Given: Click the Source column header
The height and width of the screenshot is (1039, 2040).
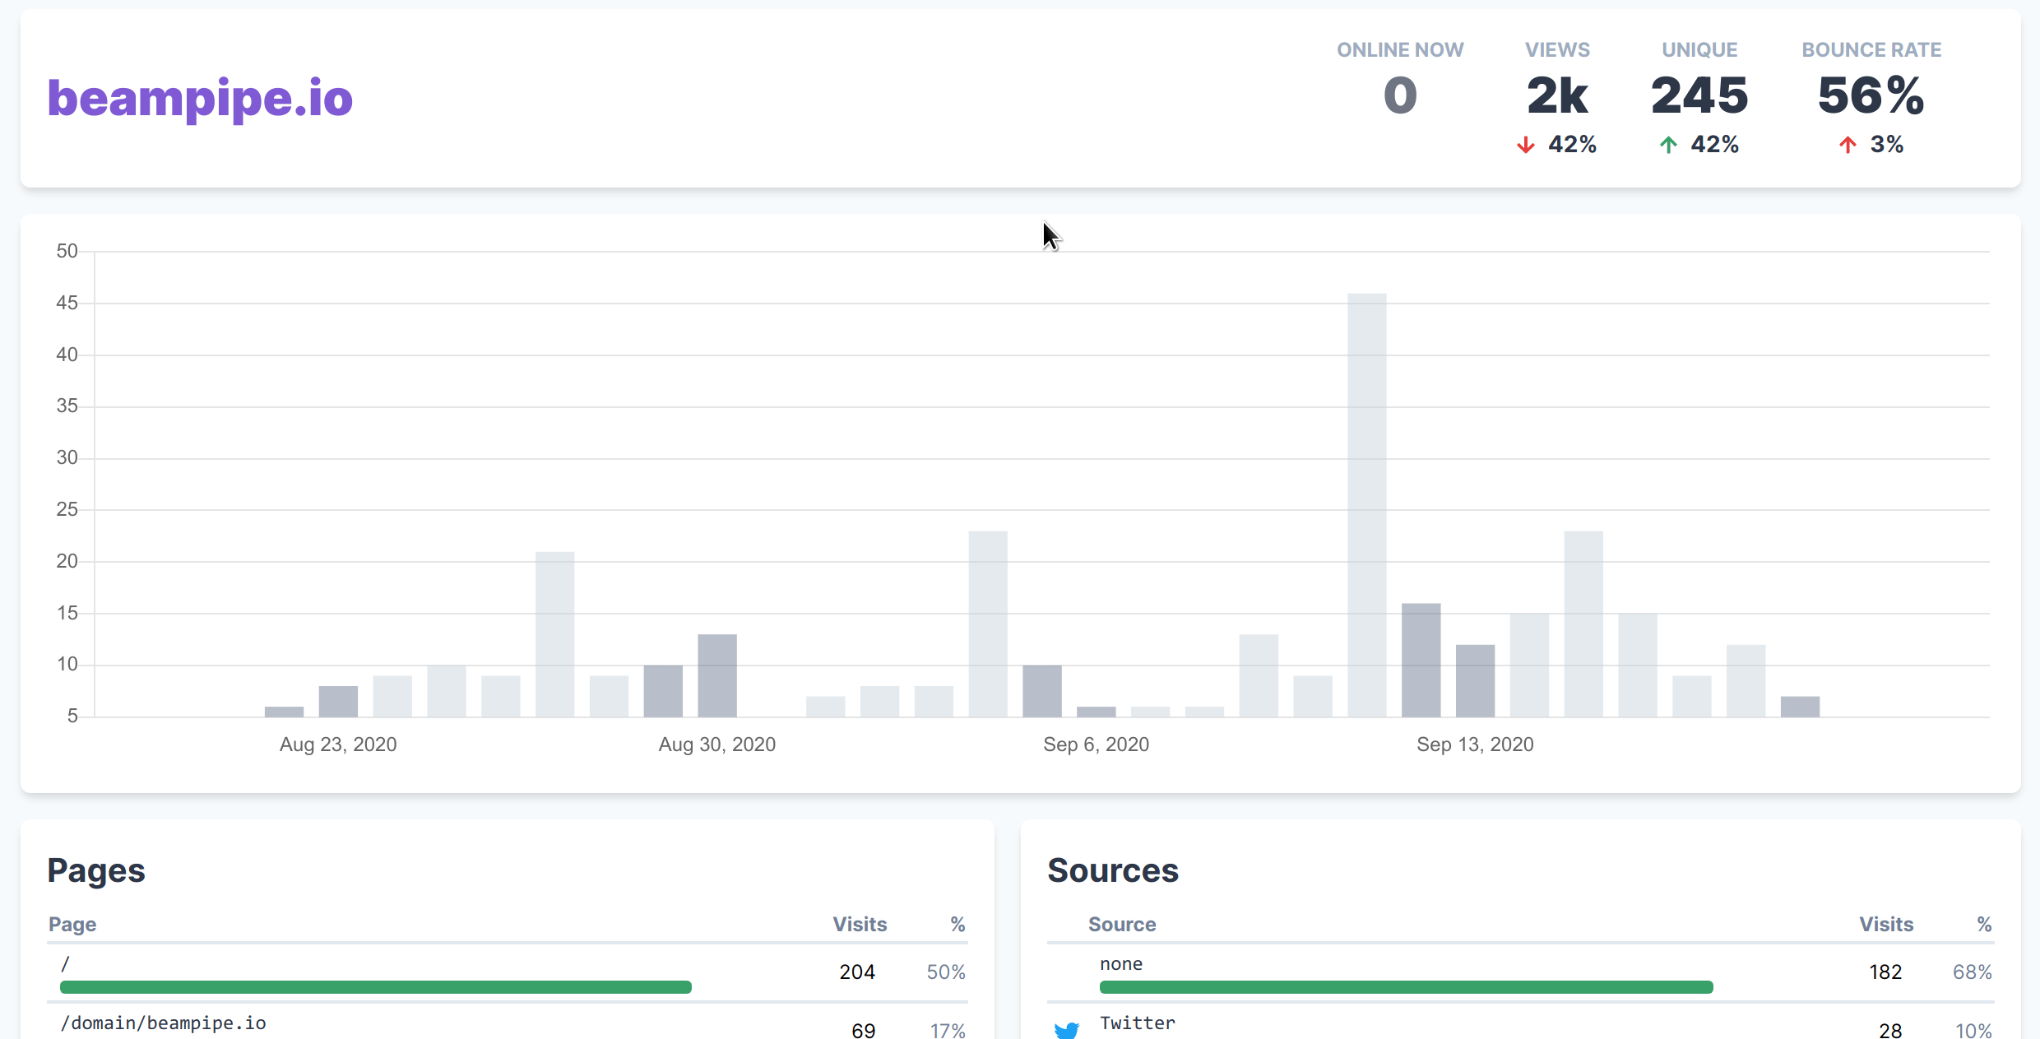Looking at the screenshot, I should pyautogui.click(x=1121, y=924).
